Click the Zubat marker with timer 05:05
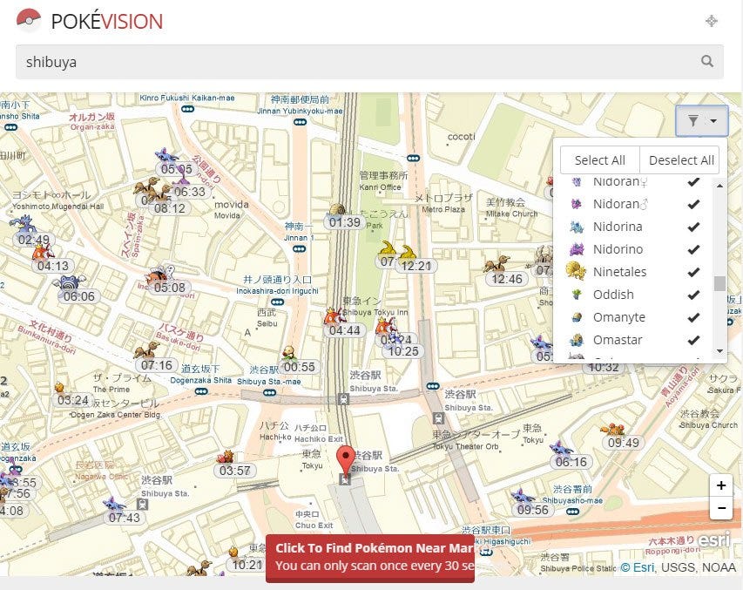Viewport: 743px width, 590px height. (x=166, y=156)
